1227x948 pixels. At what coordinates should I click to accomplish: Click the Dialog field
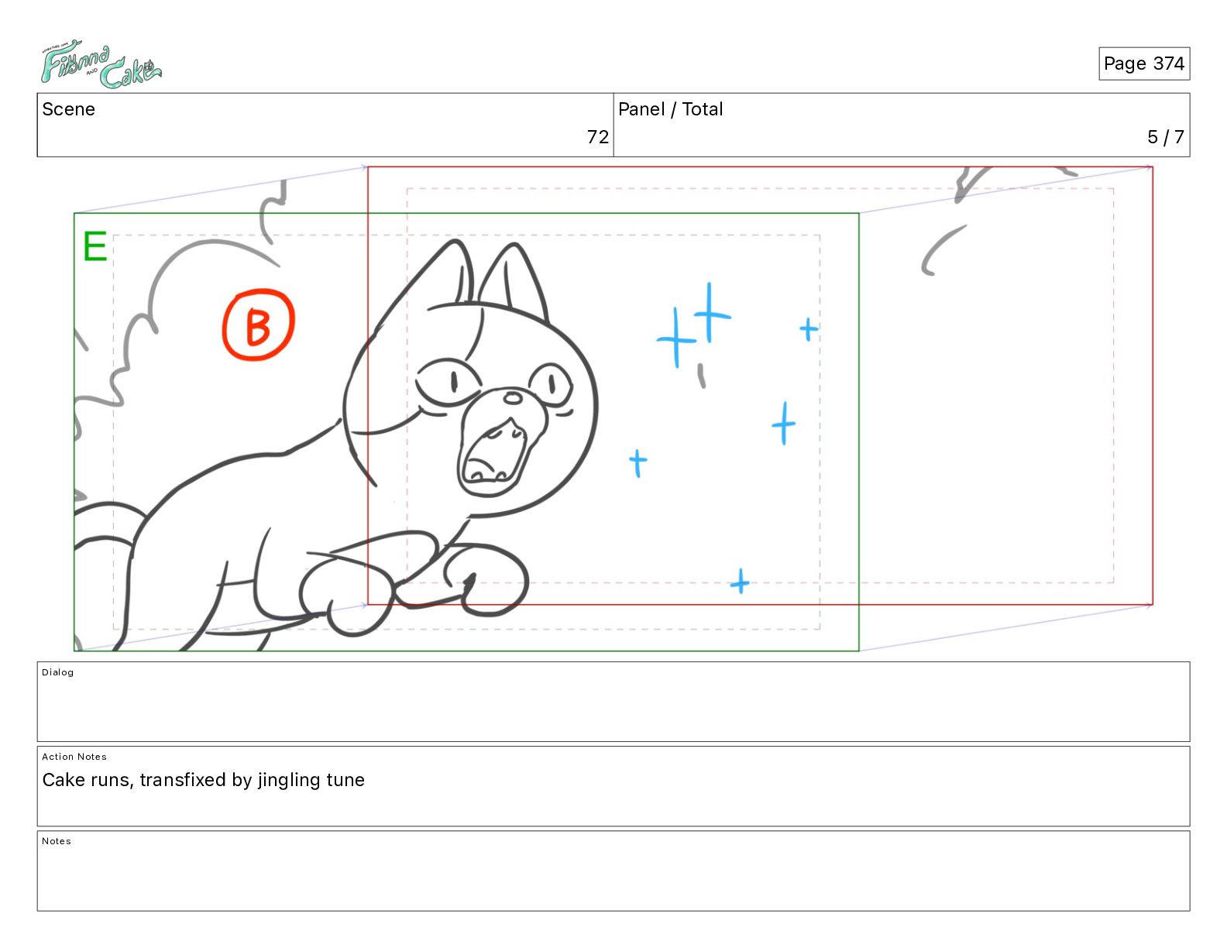[x=613, y=702]
